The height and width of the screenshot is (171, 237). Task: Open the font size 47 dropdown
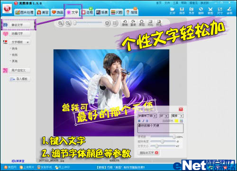(x=164, y=116)
